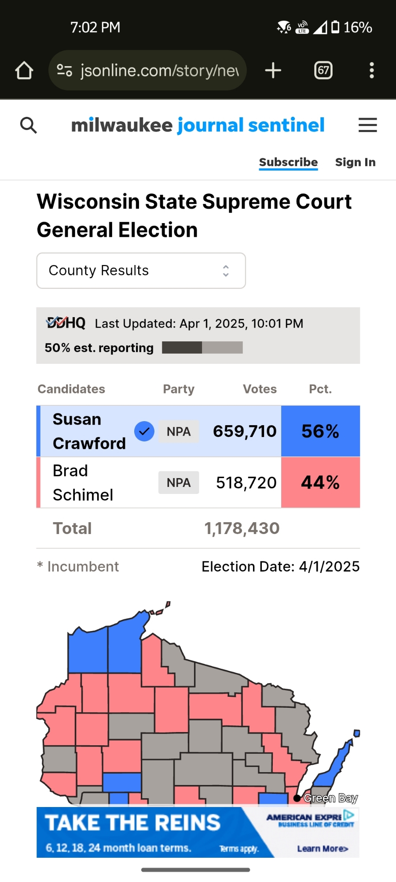Open the tab switcher showing 67
396x882 pixels.
[323, 71]
